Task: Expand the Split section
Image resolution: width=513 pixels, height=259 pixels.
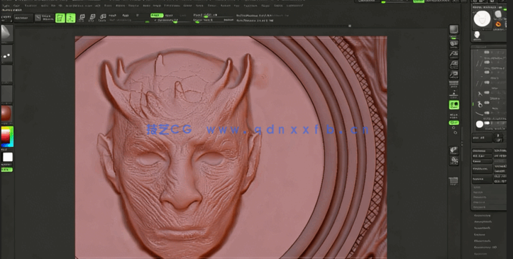Action: [x=477, y=187]
